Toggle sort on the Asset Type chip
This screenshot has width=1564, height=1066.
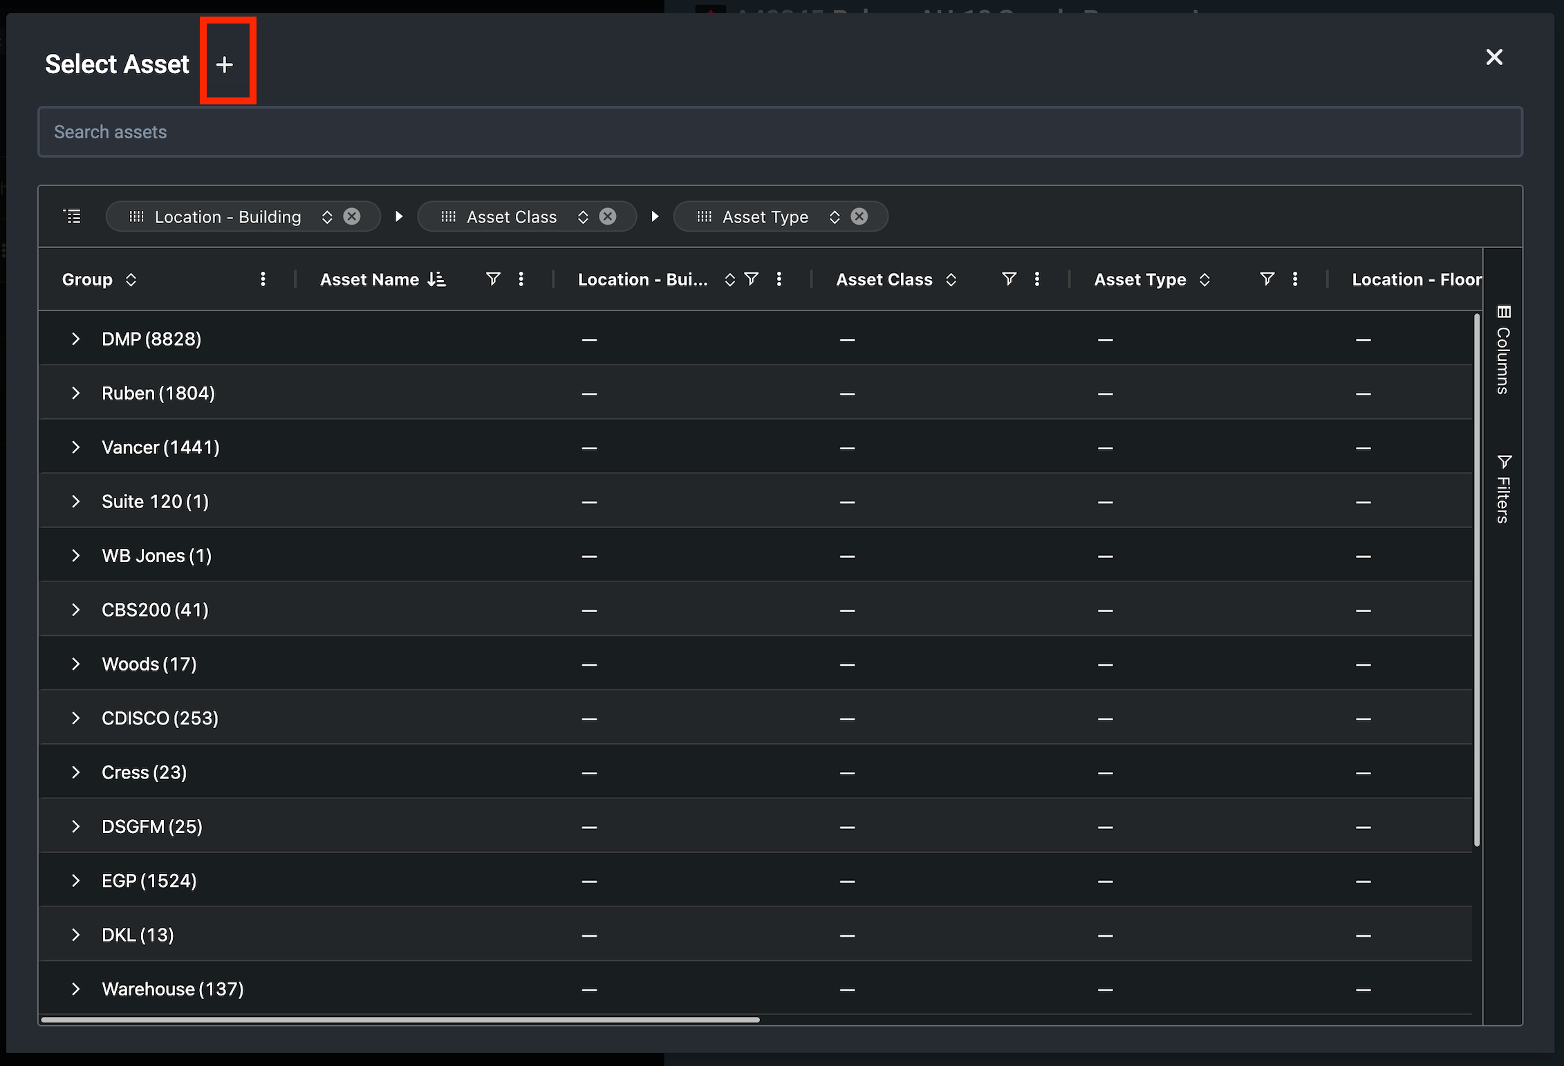835,217
